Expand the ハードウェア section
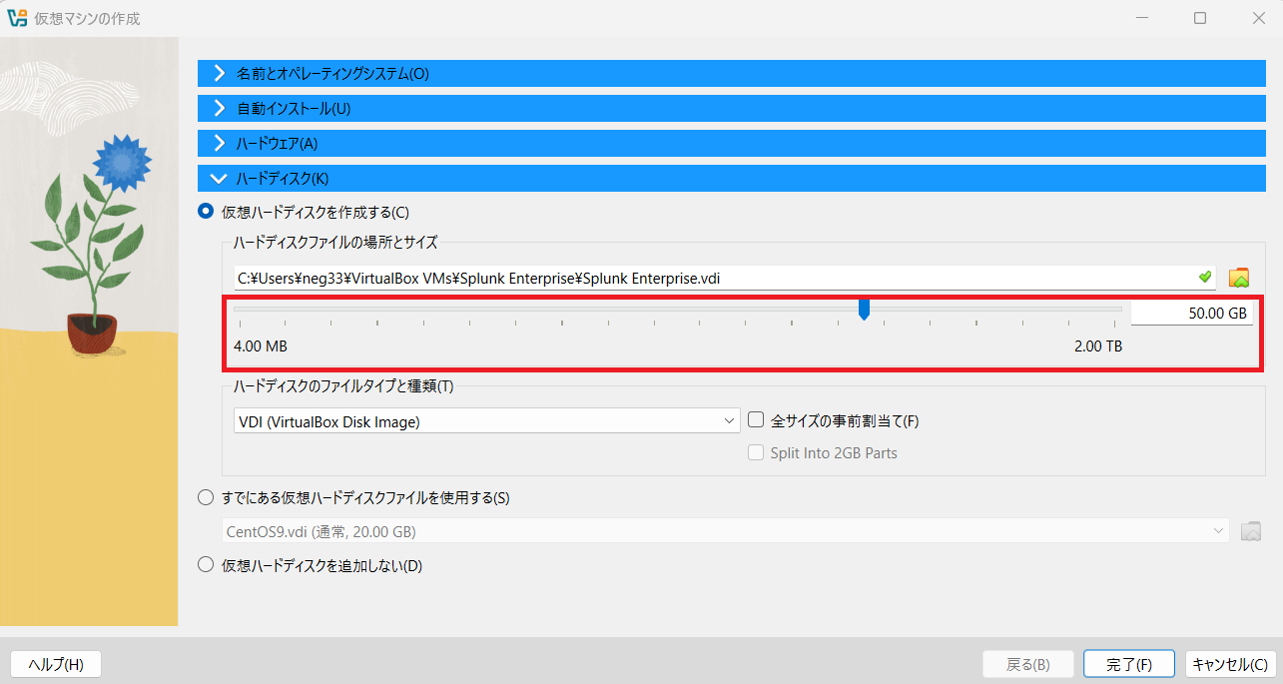This screenshot has height=684, width=1283. pos(277,144)
